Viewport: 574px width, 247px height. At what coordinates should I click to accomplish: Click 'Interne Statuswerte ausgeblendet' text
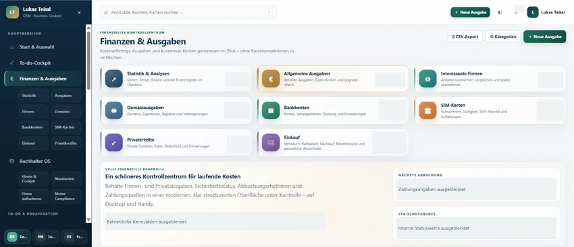[434, 228]
